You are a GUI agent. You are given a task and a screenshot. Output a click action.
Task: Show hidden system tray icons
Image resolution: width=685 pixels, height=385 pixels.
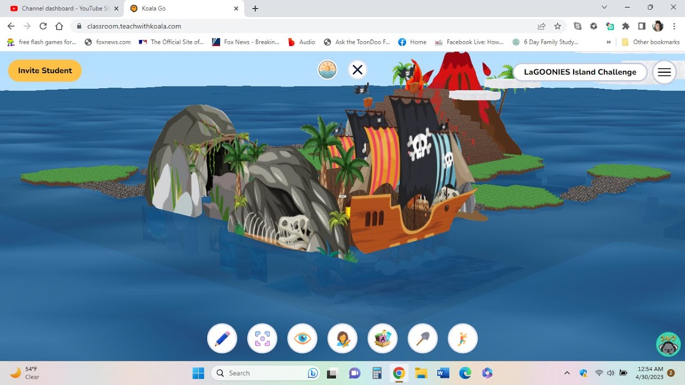(567, 373)
